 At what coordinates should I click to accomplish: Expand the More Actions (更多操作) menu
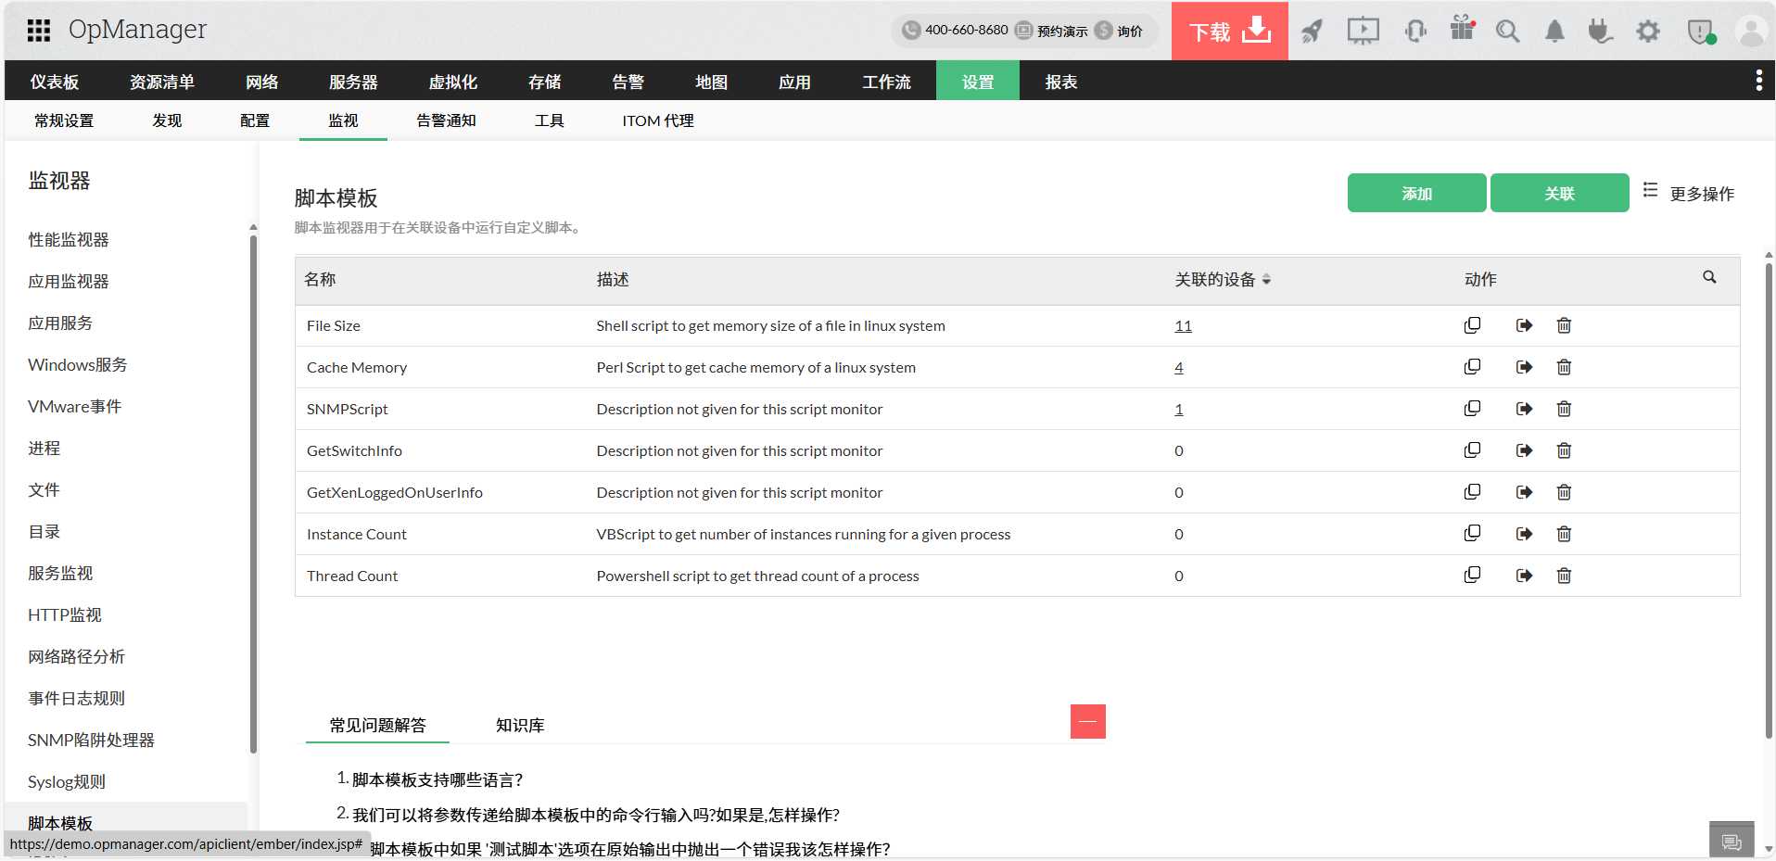1688,193
